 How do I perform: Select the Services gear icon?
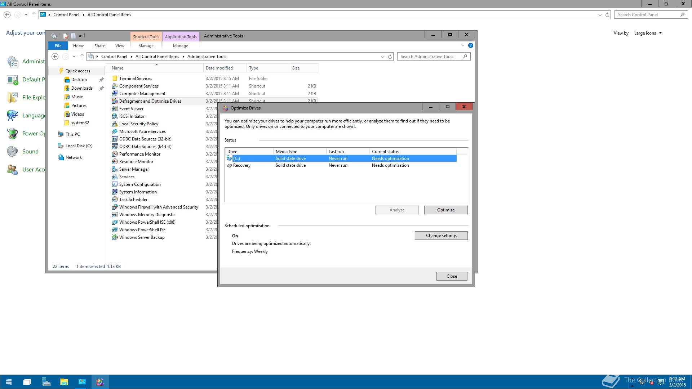point(115,176)
